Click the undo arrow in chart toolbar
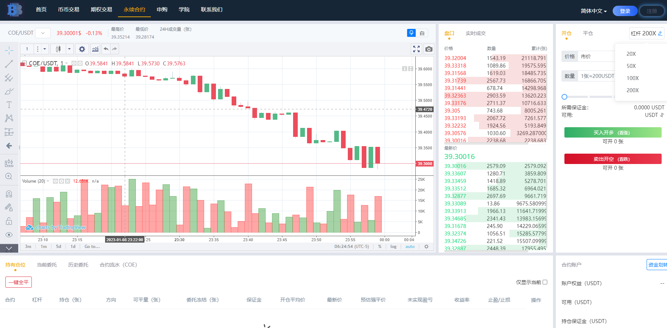This screenshot has height=328, width=667. 106,49
